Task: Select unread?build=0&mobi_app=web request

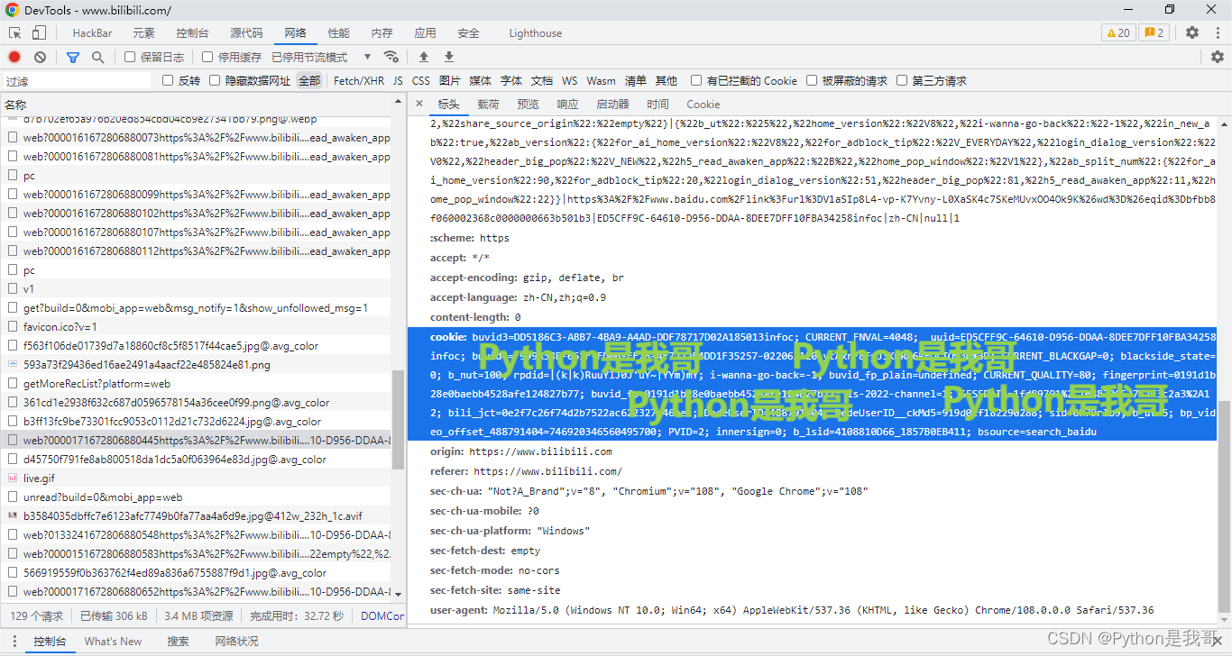Action: click(197, 497)
